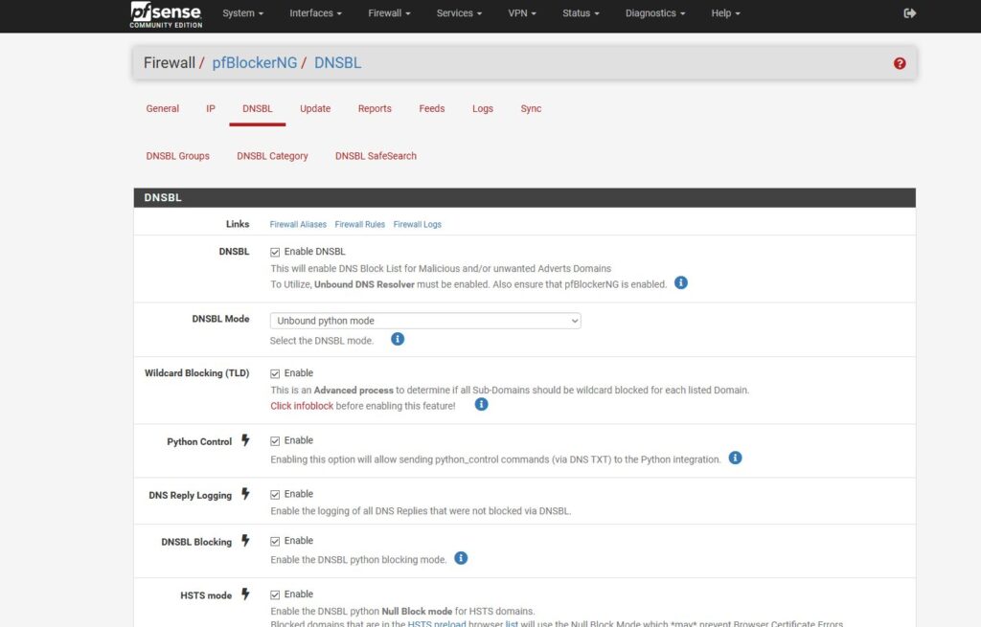This screenshot has width=981, height=627.
Task: Click the Firewall breadcrumb text
Action: [170, 63]
